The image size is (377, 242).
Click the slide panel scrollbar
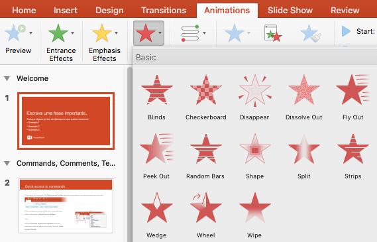130,154
